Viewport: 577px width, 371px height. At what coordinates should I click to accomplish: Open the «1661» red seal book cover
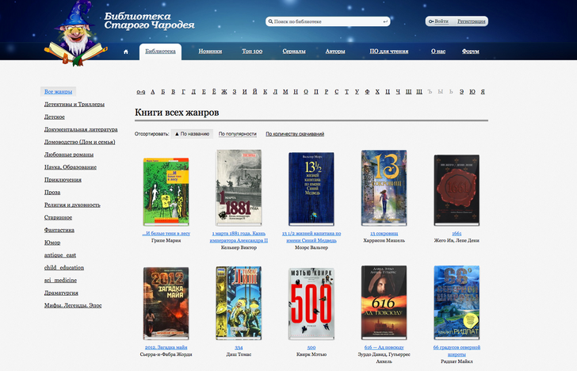coord(455,188)
